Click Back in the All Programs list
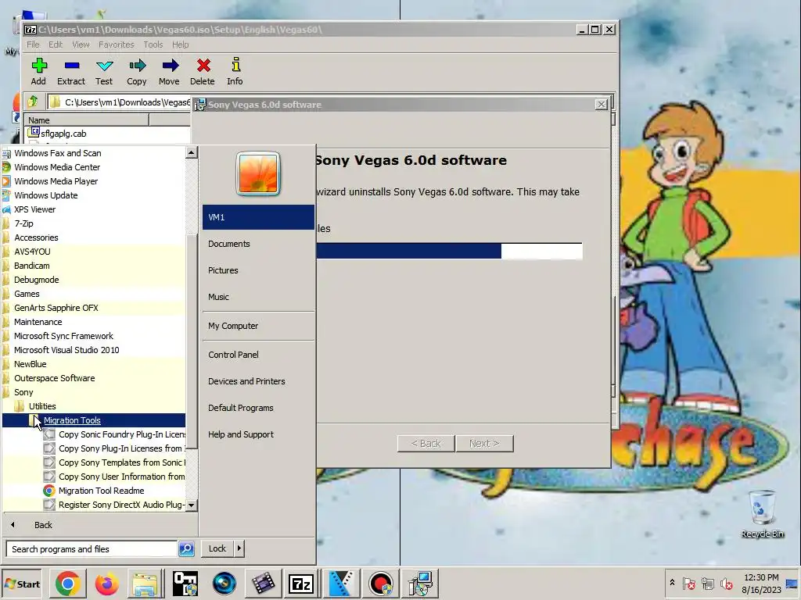 pos(43,525)
